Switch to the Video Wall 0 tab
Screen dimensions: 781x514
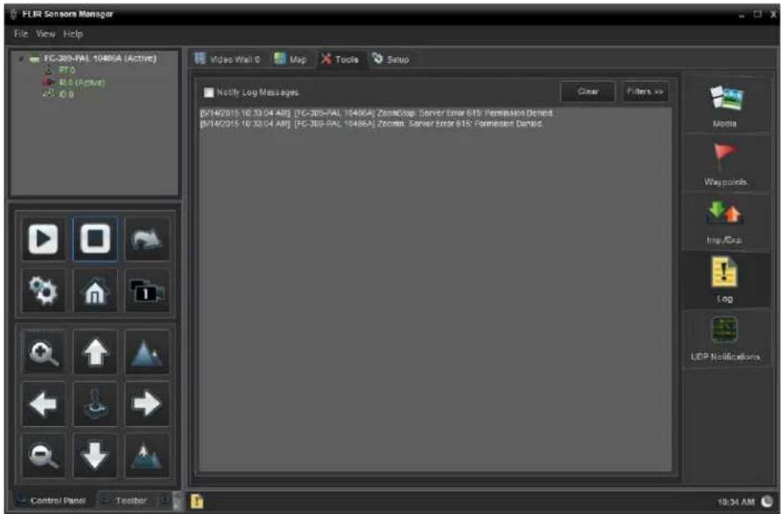pyautogui.click(x=228, y=59)
